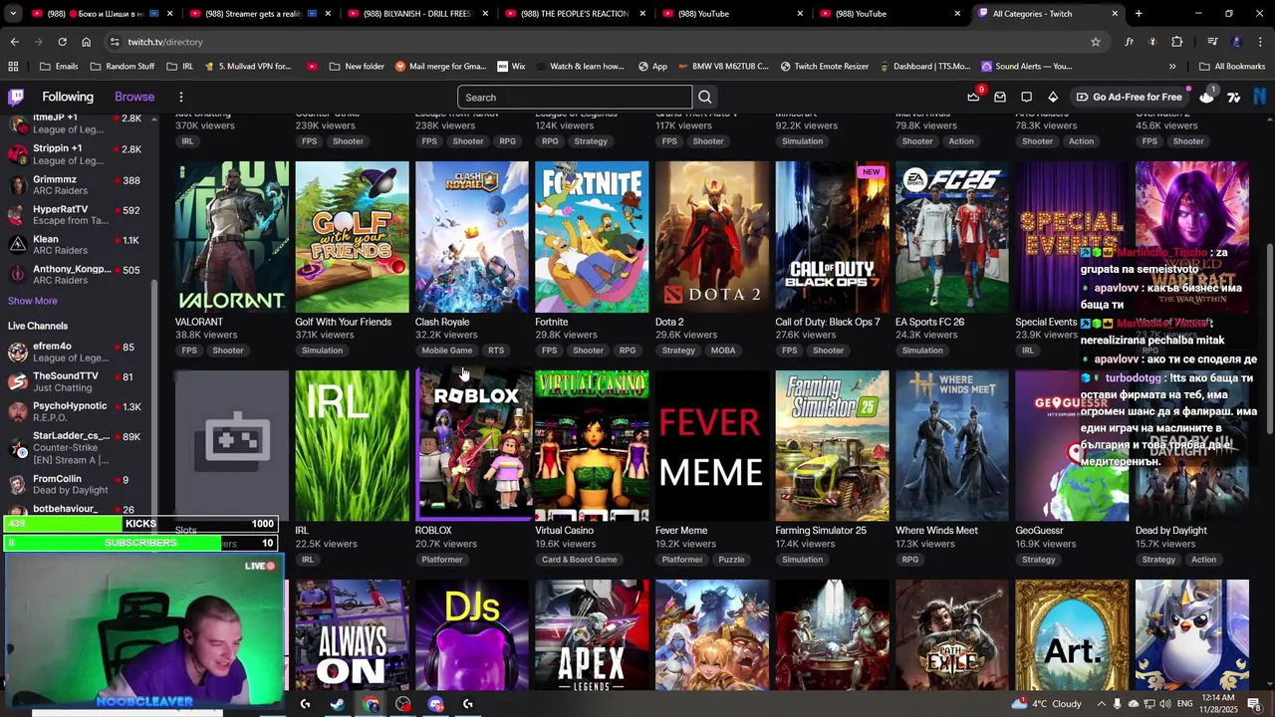Open the Farming Simulator 25 cover
The width and height of the screenshot is (1275, 717).
[x=832, y=446]
